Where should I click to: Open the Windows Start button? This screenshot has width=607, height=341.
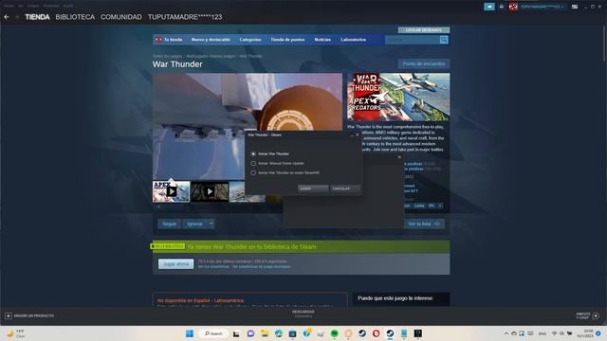(x=190, y=333)
